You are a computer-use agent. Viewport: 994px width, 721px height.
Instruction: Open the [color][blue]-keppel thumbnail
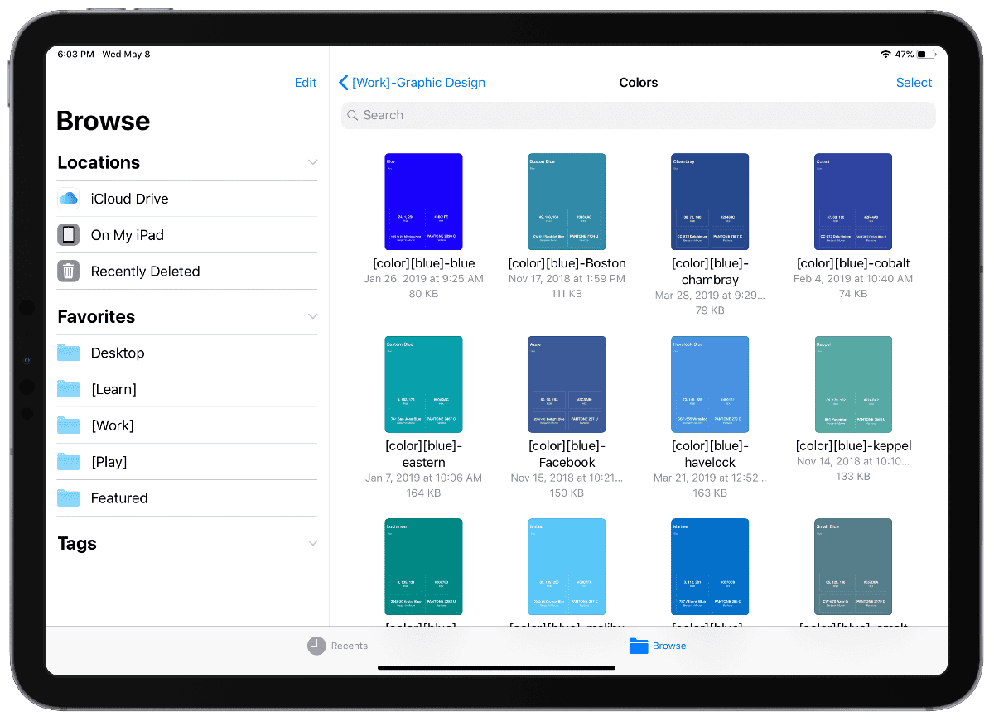[853, 384]
